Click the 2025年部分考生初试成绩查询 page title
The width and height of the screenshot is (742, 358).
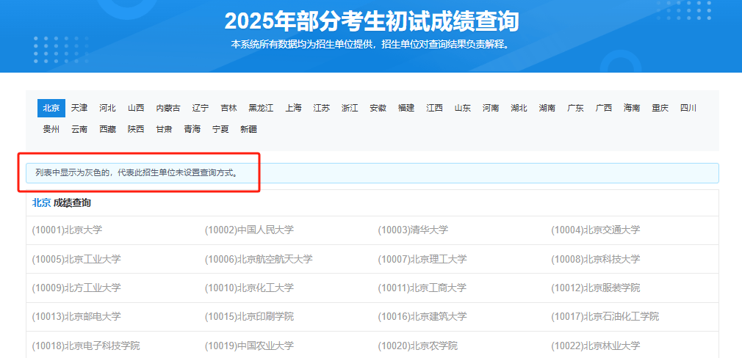[372, 21]
